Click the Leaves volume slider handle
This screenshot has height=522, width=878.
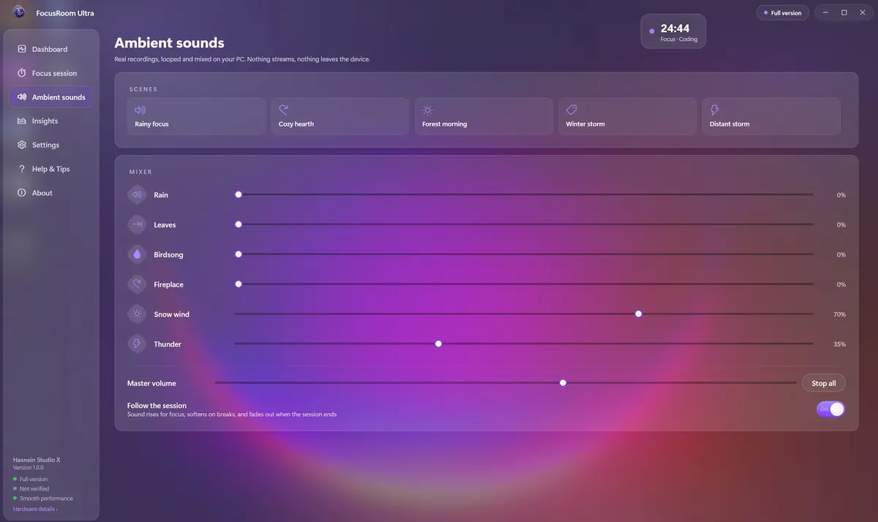click(x=239, y=224)
